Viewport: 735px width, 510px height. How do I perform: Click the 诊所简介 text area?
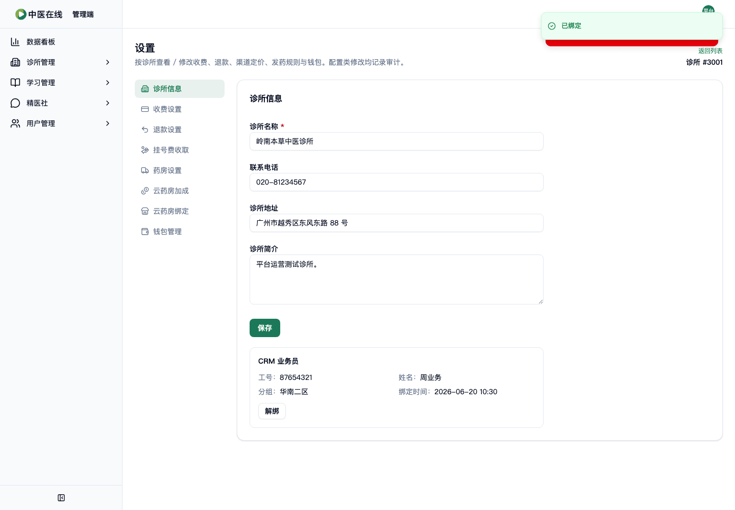click(x=397, y=279)
